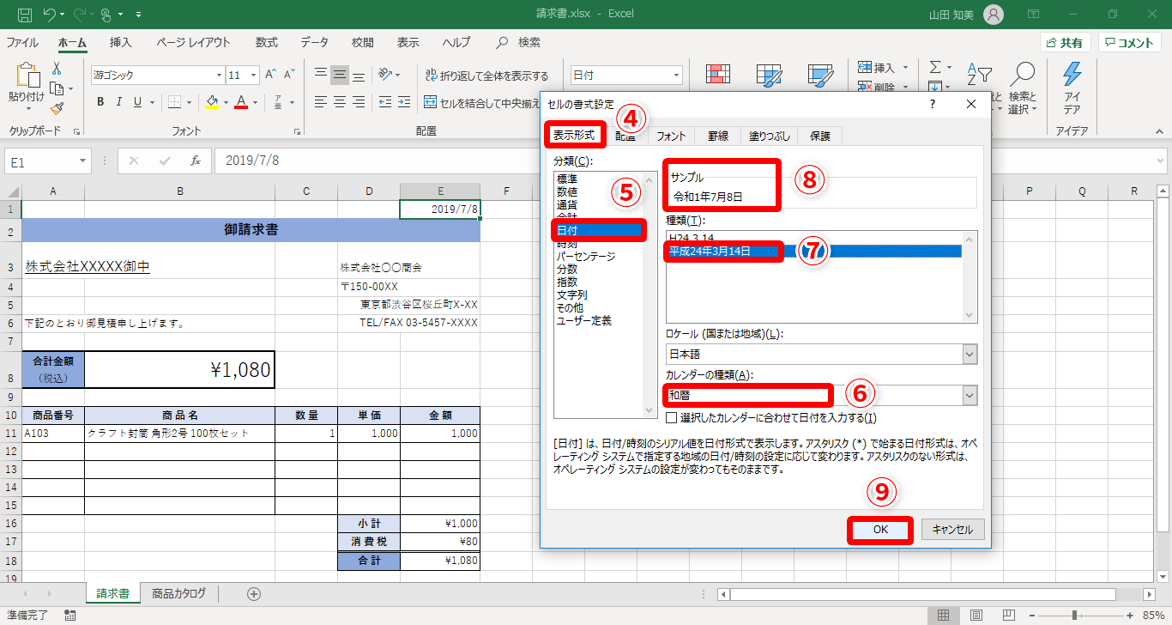Click the Ideas (アイデア) lightning icon
The width and height of the screenshot is (1172, 625).
[x=1072, y=75]
